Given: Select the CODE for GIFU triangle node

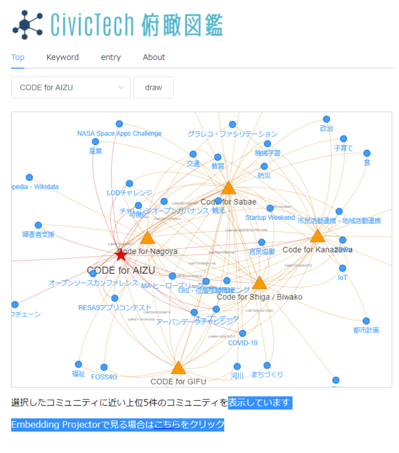Looking at the screenshot, I should (178, 368).
